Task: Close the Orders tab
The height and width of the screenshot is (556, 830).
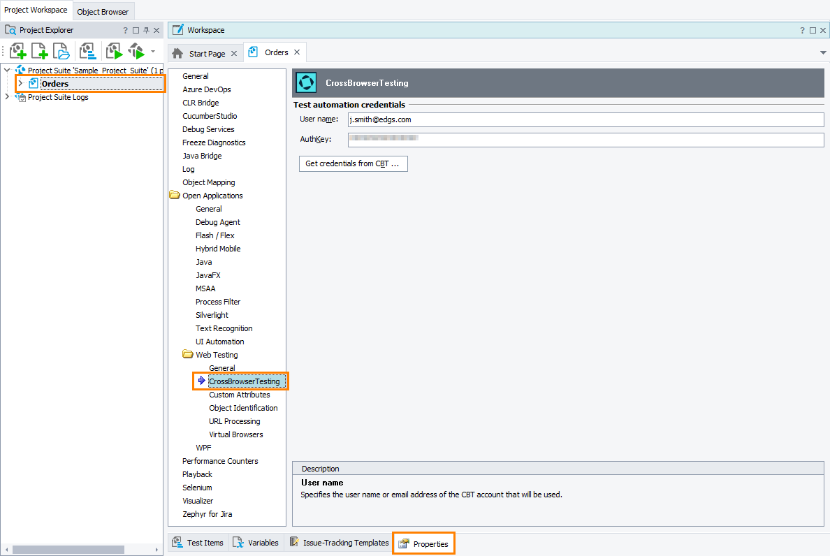Action: [297, 52]
